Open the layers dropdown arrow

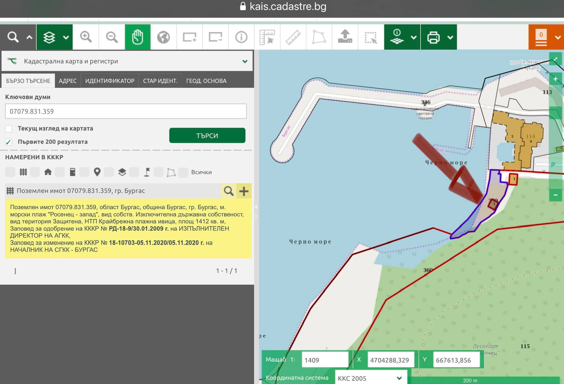pyautogui.click(x=66, y=37)
